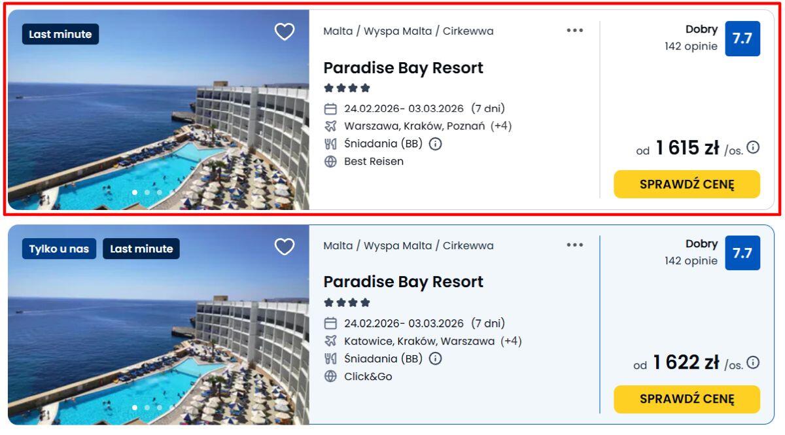Open Paradise Bay Resort title in first offer
785x435 pixels.
point(403,68)
